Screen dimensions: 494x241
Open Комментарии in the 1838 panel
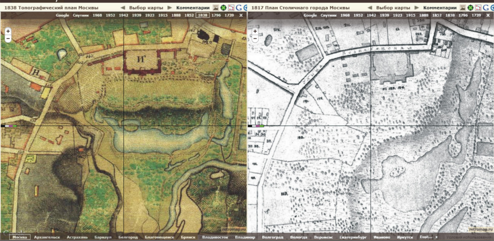point(193,8)
